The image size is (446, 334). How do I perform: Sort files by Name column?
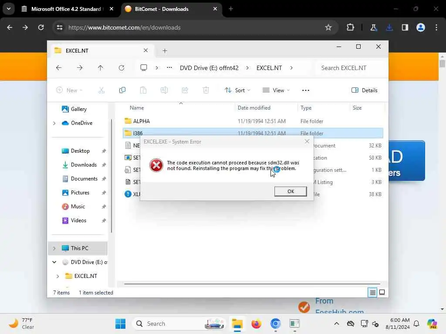137,108
